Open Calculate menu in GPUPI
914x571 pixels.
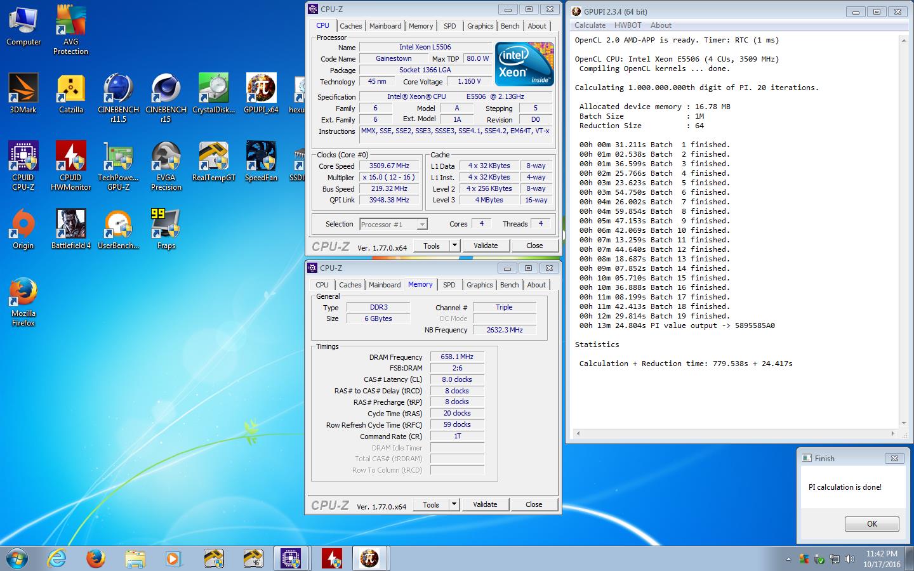(x=590, y=25)
